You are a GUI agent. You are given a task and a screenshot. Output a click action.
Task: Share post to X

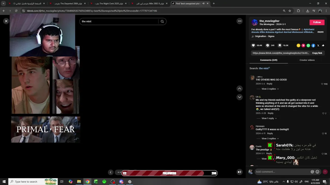point(318,45)
